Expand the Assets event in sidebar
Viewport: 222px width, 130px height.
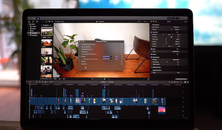(29, 26)
